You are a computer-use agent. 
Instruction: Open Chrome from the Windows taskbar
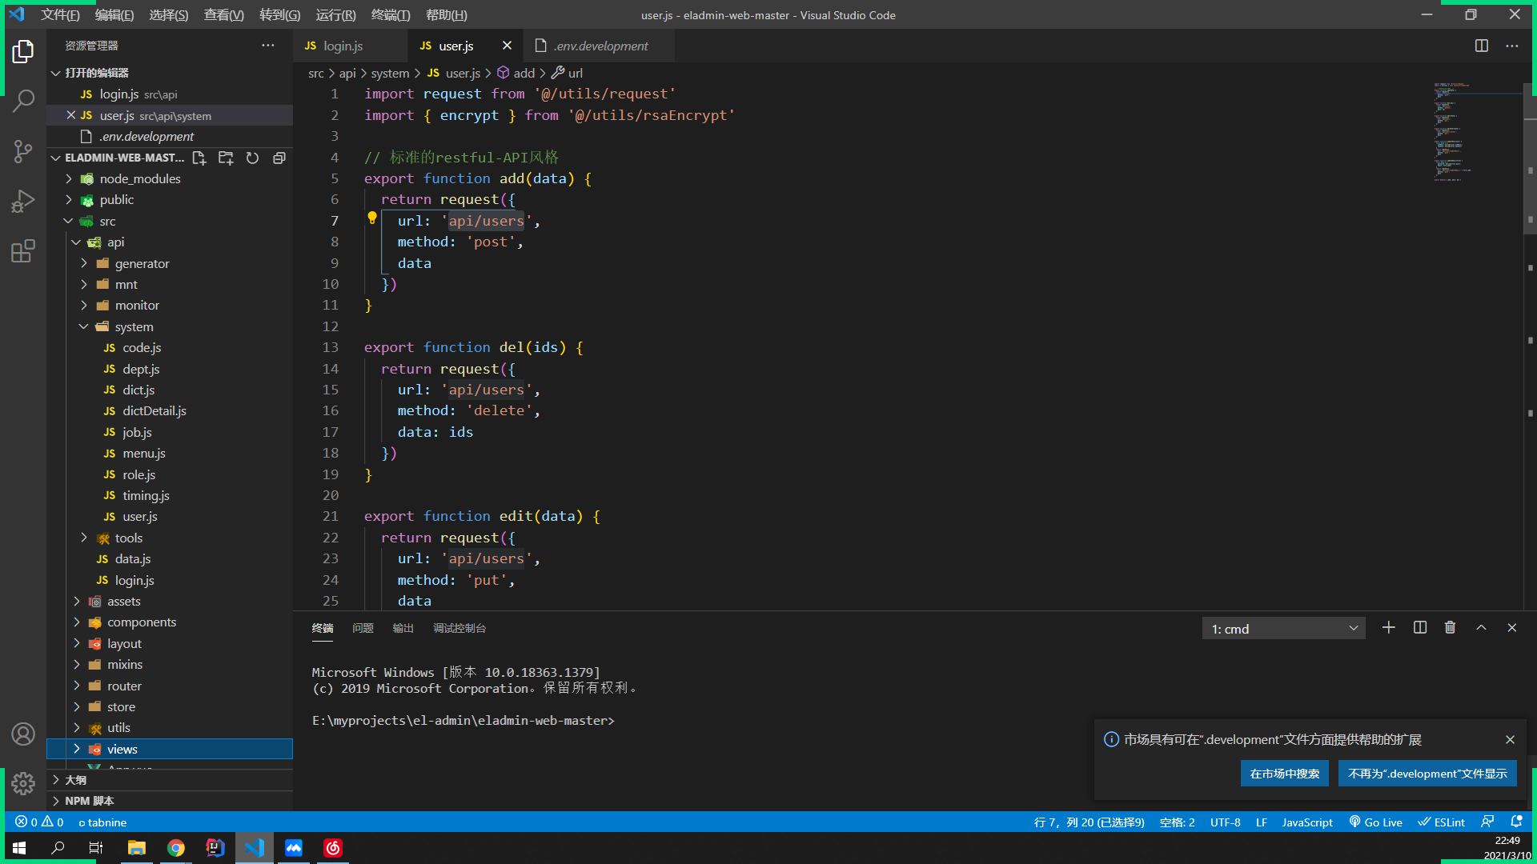pyautogui.click(x=176, y=848)
